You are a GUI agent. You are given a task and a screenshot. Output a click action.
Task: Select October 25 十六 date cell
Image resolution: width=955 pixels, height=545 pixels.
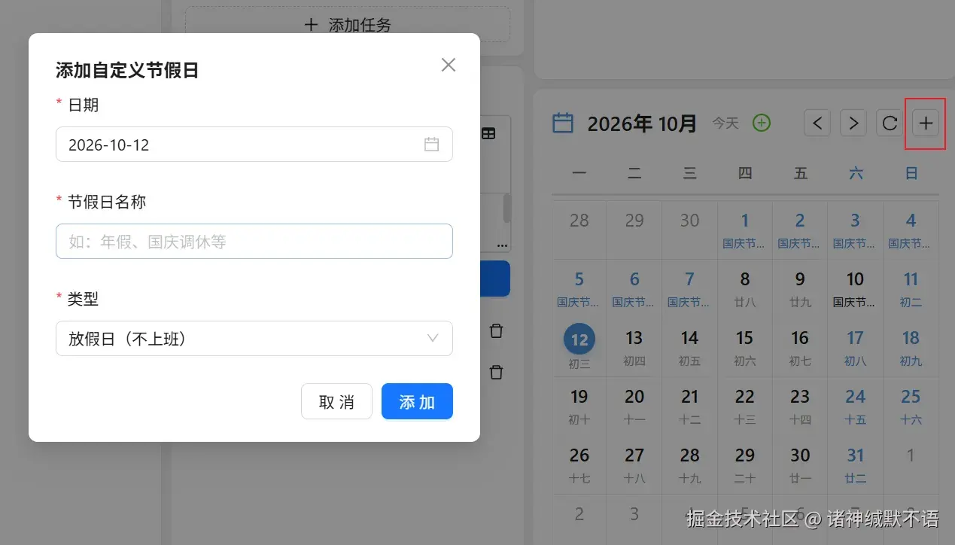[x=911, y=406]
